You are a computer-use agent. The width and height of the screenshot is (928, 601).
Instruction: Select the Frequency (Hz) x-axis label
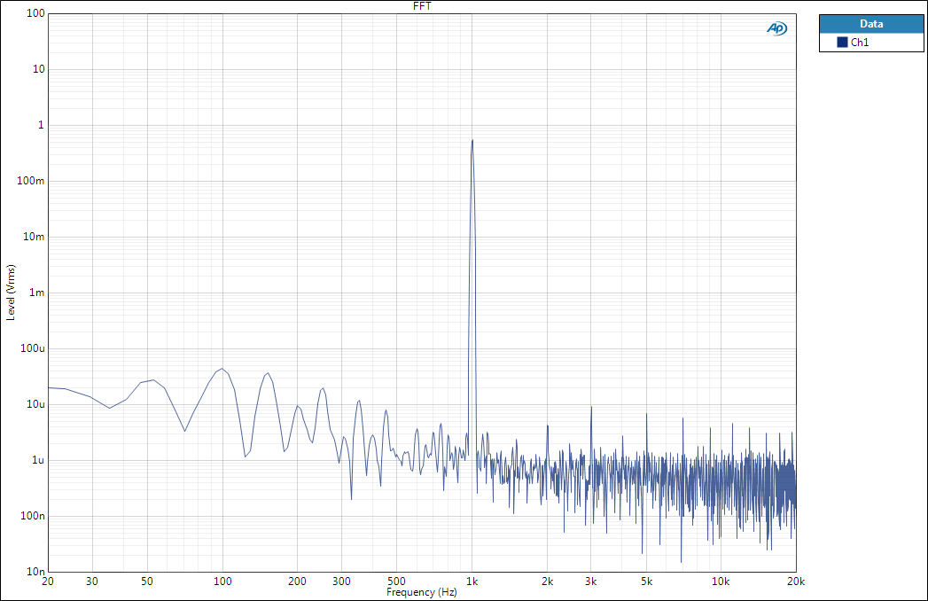(422, 592)
